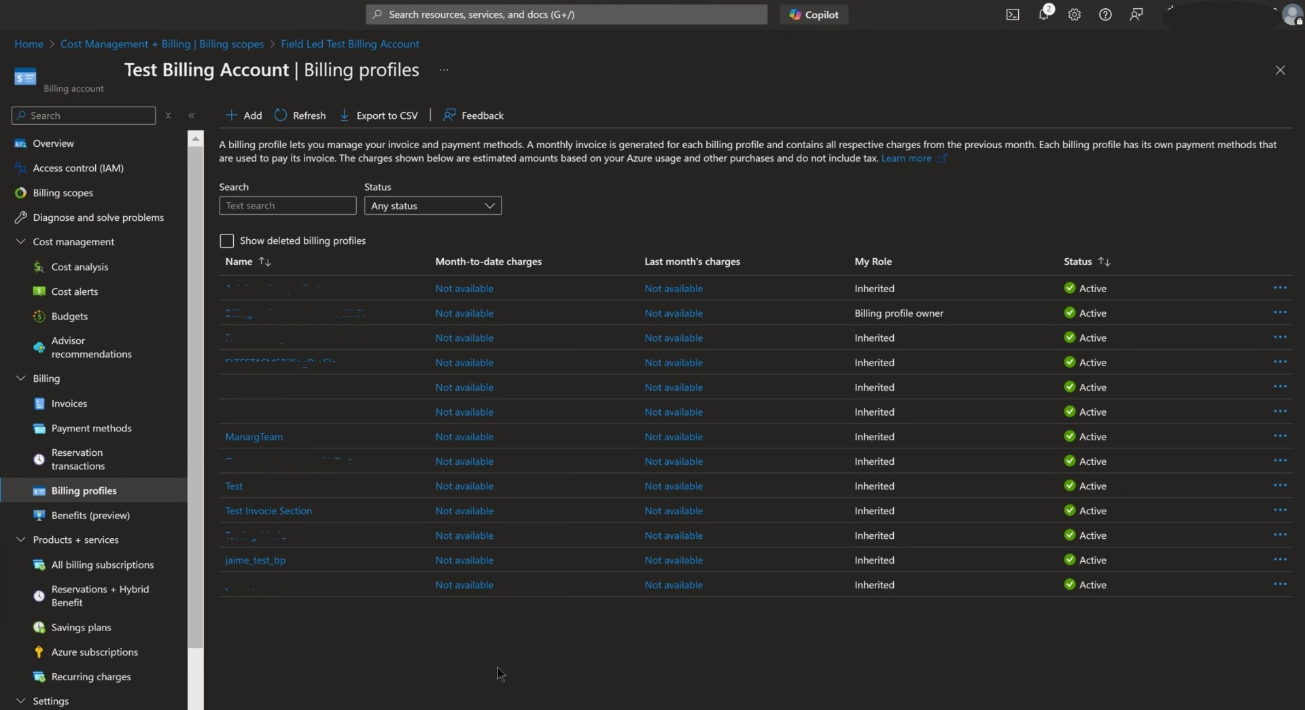Click sidebar scrollbar up arrow
The width and height of the screenshot is (1305, 710).
pos(195,139)
